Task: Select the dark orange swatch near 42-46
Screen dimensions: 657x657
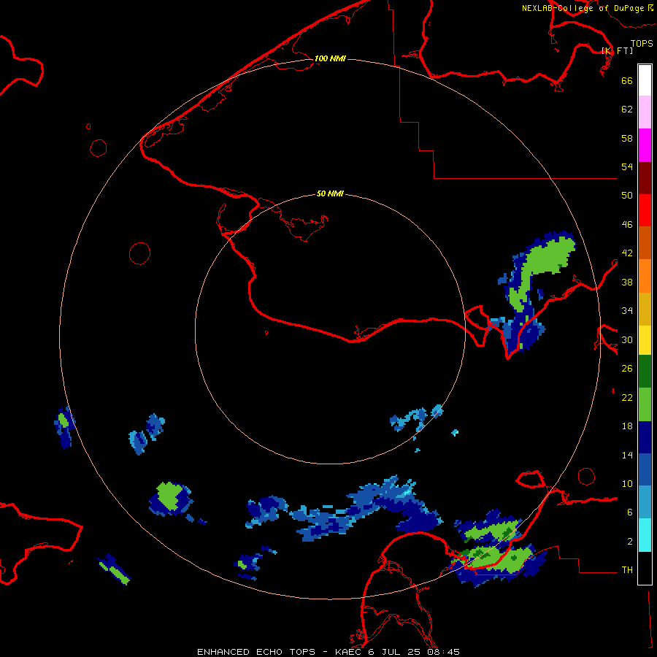Action: pos(645,242)
